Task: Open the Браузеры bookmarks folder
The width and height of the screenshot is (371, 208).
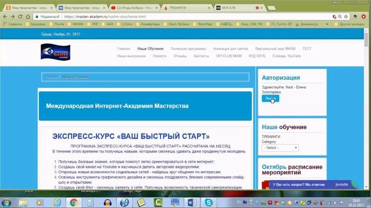Action: [x=35, y=24]
